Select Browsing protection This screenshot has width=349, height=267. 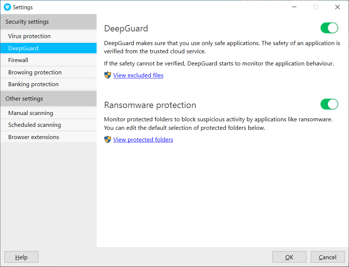point(34,72)
